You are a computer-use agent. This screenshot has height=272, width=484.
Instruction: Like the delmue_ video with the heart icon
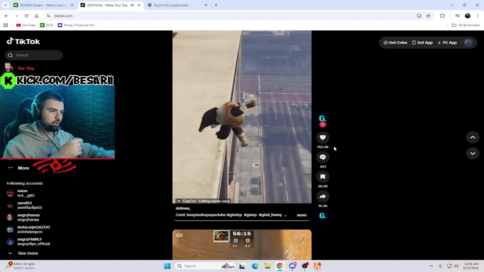(x=323, y=138)
